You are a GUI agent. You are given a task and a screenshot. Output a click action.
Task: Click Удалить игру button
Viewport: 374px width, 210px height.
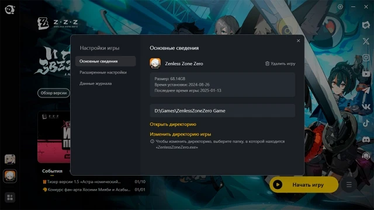pyautogui.click(x=280, y=64)
